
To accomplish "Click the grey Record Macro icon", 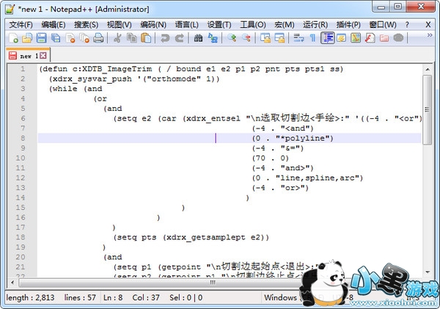I will [x=398, y=37].
